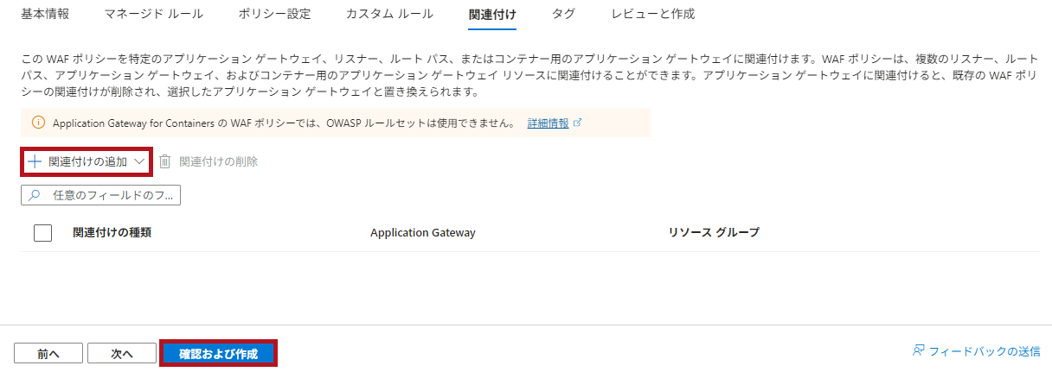Viewport: 1052px width, 372px height.
Task: Click the magnifier search icon in filter box
Action: [35, 195]
